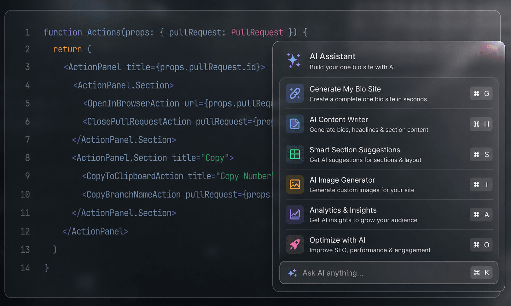Click "Improve SEO, performance & engagement" text
511x306 pixels.
click(x=370, y=250)
